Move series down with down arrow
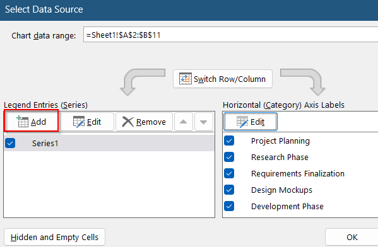This screenshot has width=378, height=247. tap(204, 122)
